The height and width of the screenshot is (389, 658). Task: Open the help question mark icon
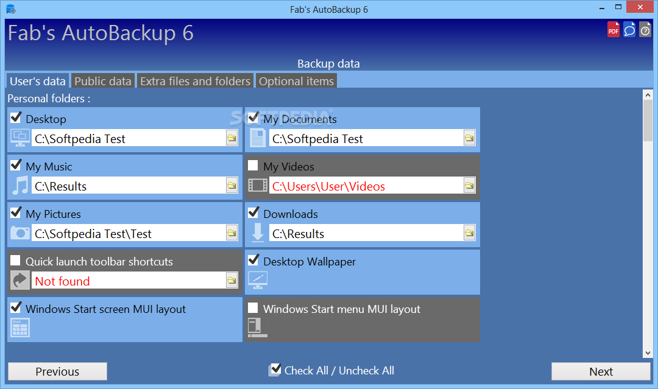pyautogui.click(x=645, y=30)
